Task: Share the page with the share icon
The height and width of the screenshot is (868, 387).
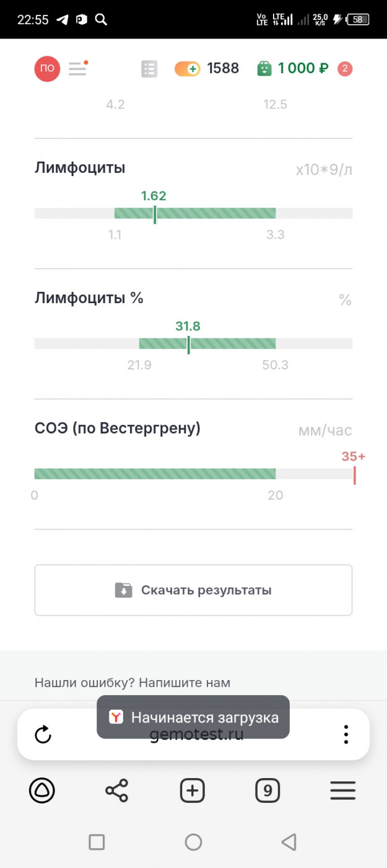Action: pyautogui.click(x=116, y=790)
